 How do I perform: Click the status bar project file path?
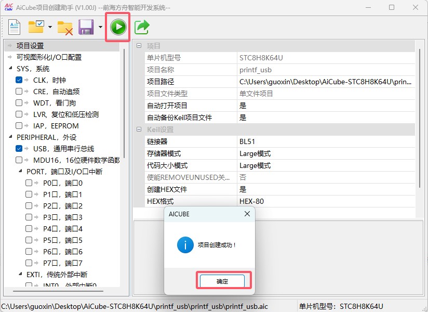[135, 306]
